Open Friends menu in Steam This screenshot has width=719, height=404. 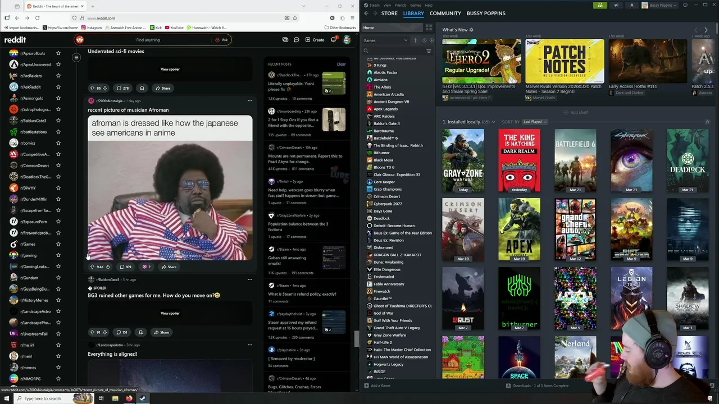tap(401, 5)
